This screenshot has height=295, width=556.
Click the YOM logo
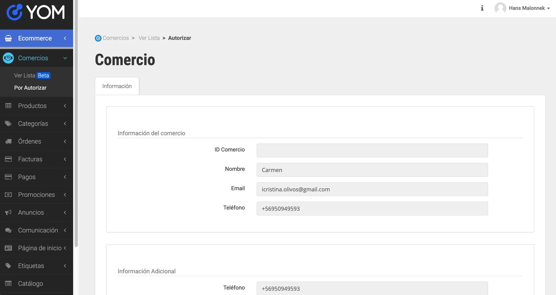pos(36,12)
